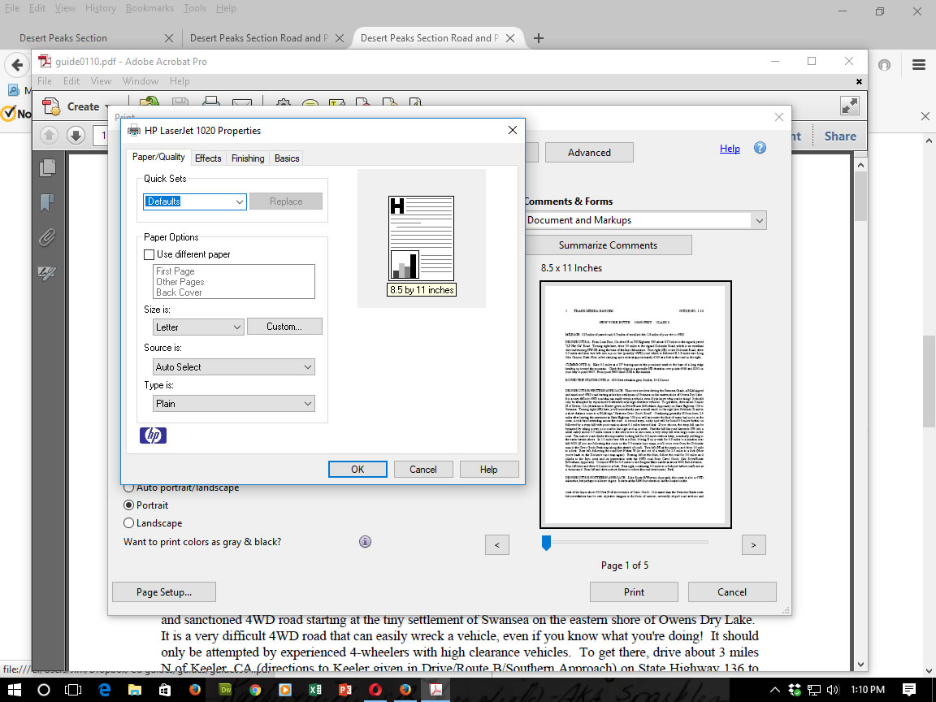Launch Microsoft Edge from taskbar
Image resolution: width=936 pixels, height=702 pixels.
click(105, 690)
